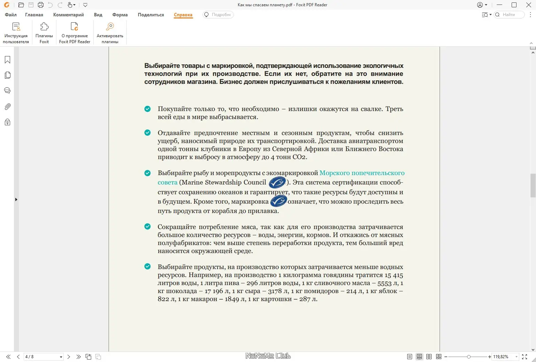Enable facing page display mode
This screenshot has width=536, height=362.
429,357
